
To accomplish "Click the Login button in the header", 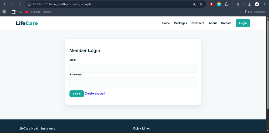I will click(243, 23).
